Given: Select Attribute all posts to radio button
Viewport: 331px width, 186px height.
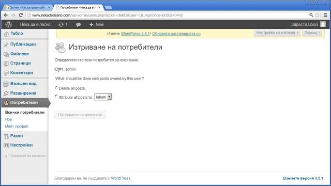Looking at the screenshot, I should (x=56, y=97).
